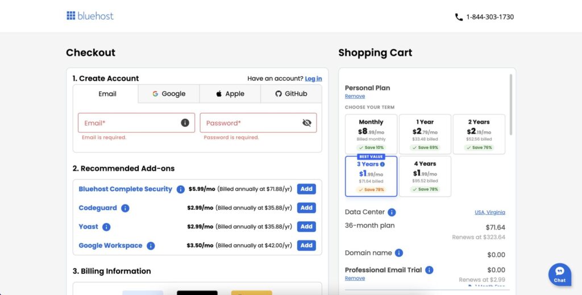Click the 'Password is required.' error text
The width and height of the screenshot is (582, 295).
231,138
